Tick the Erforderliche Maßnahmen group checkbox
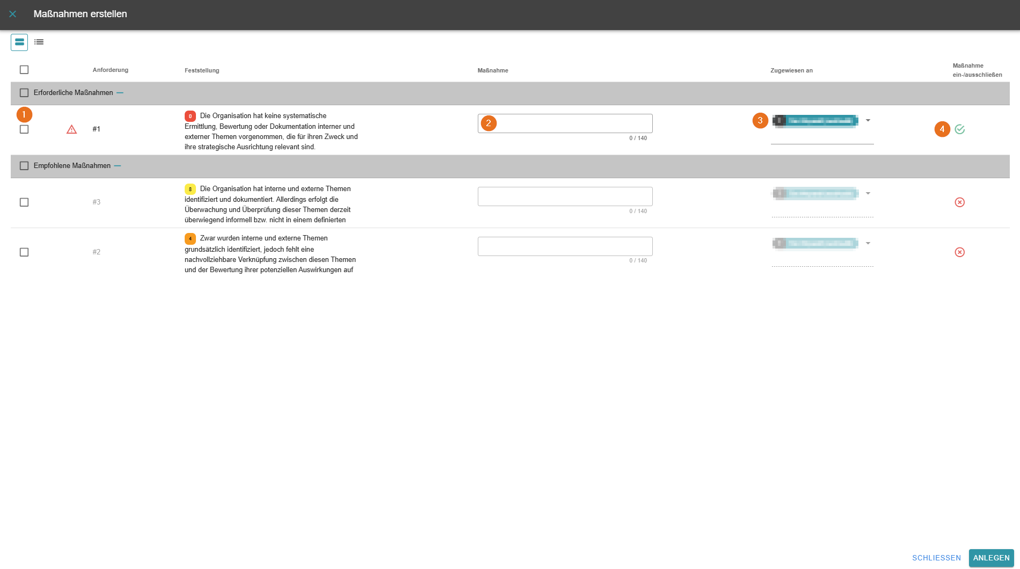1020x569 pixels. pos(24,93)
